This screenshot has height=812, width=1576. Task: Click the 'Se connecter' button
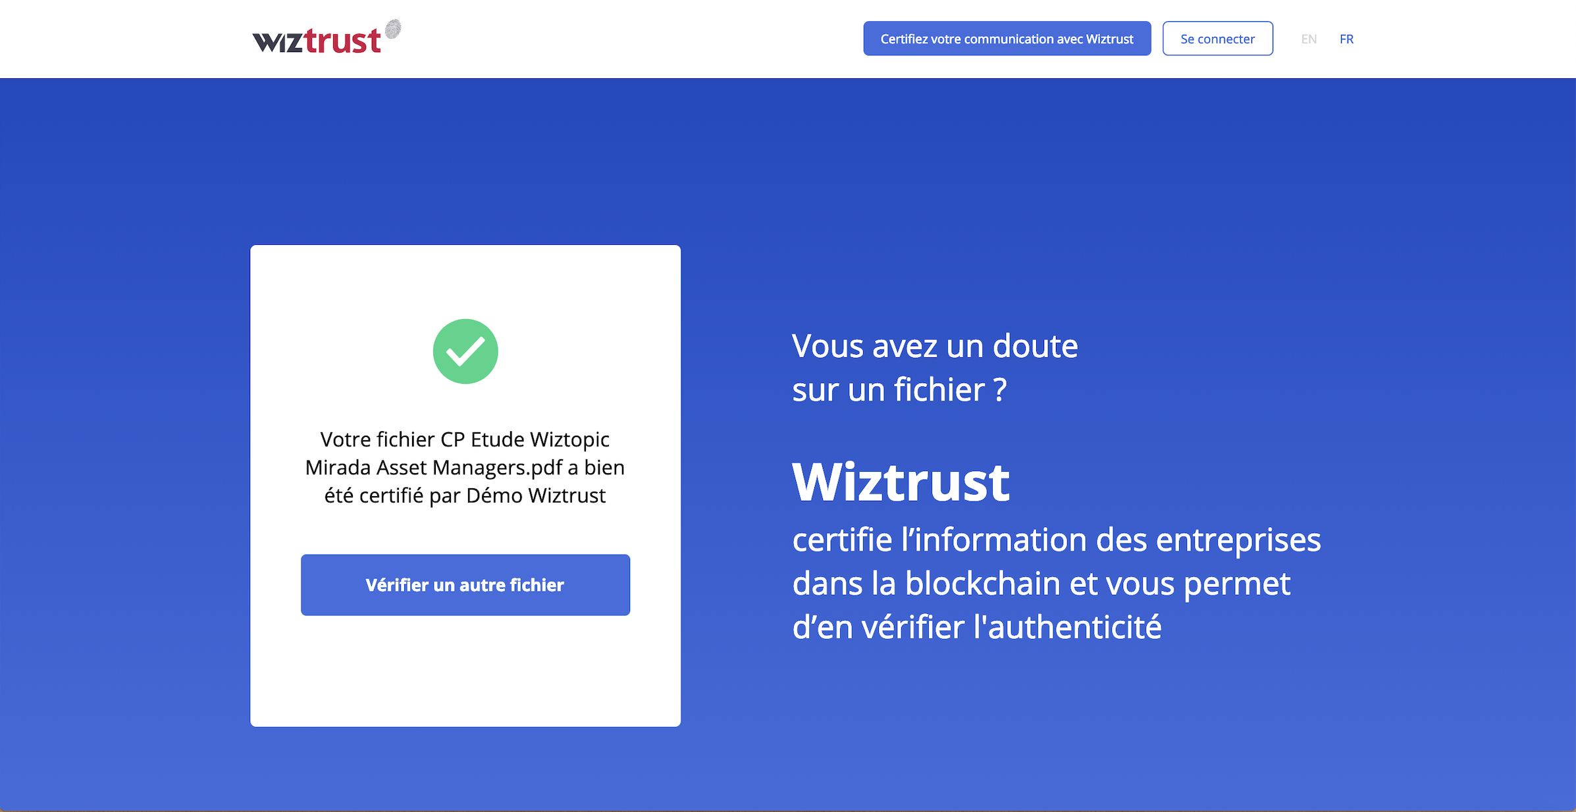[x=1217, y=39]
